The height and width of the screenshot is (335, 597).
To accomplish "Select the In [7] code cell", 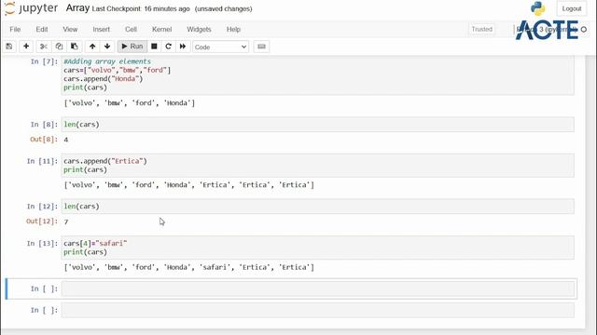I will [317, 74].
